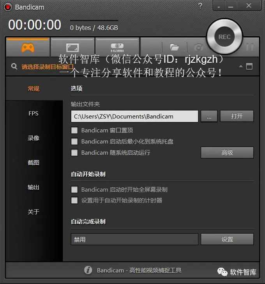Switch to the 录像 tab
Screen dimensions: 265x284
[x=34, y=138]
